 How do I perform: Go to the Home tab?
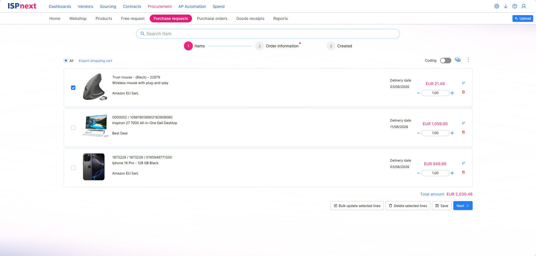click(55, 18)
